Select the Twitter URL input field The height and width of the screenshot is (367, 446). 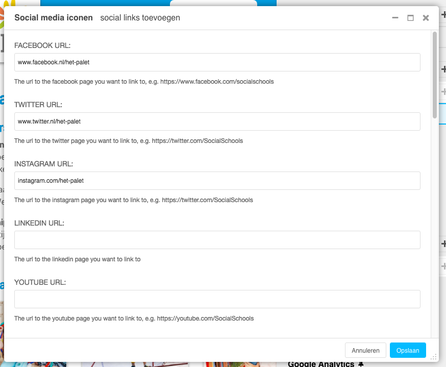[217, 121]
